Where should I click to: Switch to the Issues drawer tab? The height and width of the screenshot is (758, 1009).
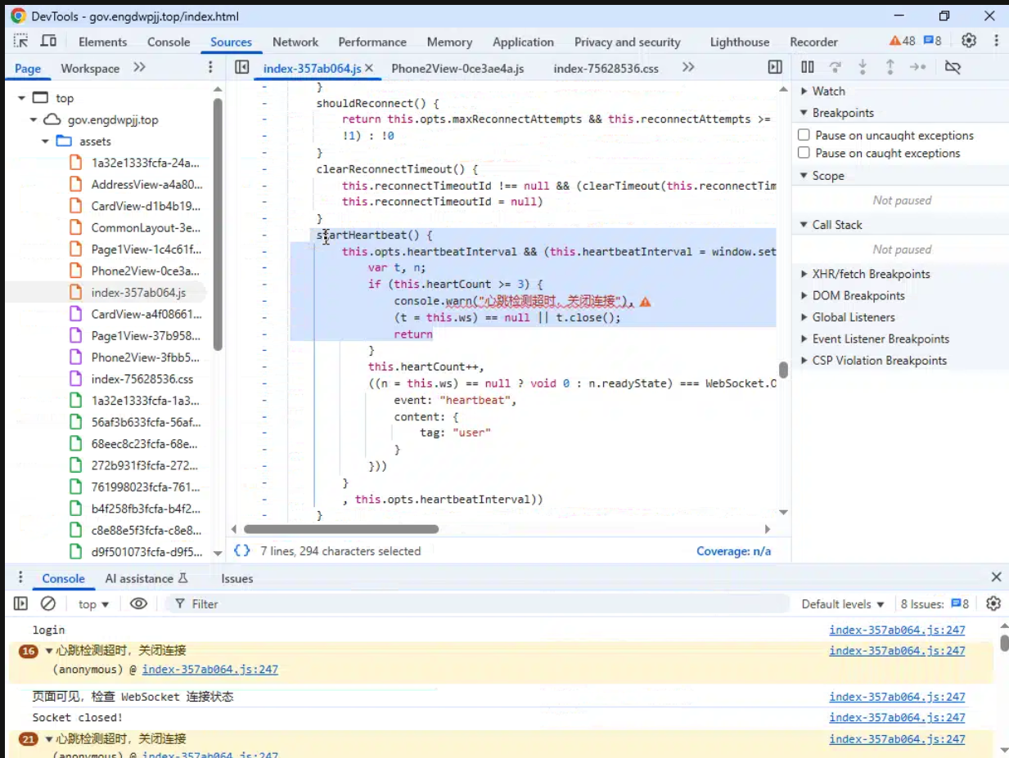click(x=236, y=578)
